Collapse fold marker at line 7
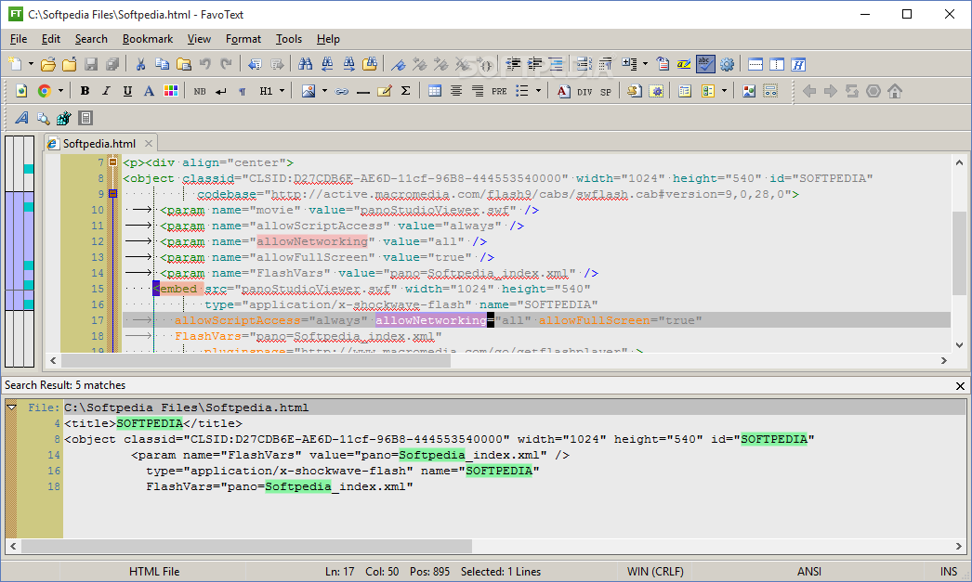The height and width of the screenshot is (582, 972). [112, 162]
